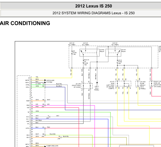Screen dimensions: 161x147
Task: Click the "YEL" wire label at pin 1
Action: click(x=37, y=77)
